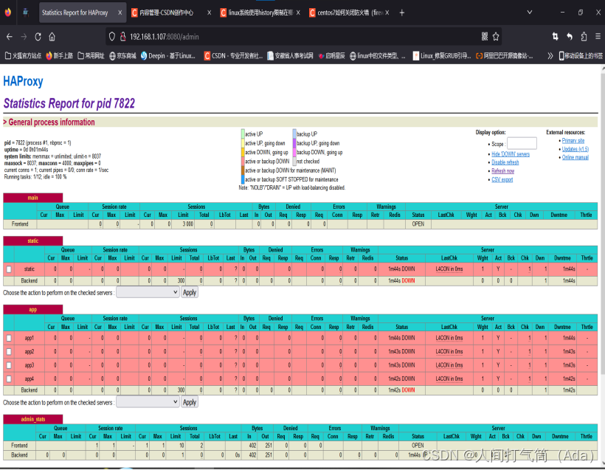Close the CSDN content management tab
Viewport: 605px width, 470px height.
[x=209, y=13]
